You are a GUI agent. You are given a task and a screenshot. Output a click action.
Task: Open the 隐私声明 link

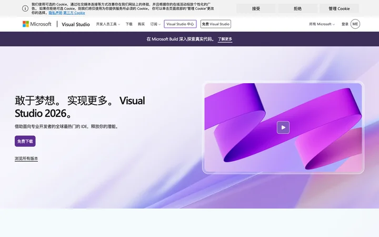tap(55, 13)
